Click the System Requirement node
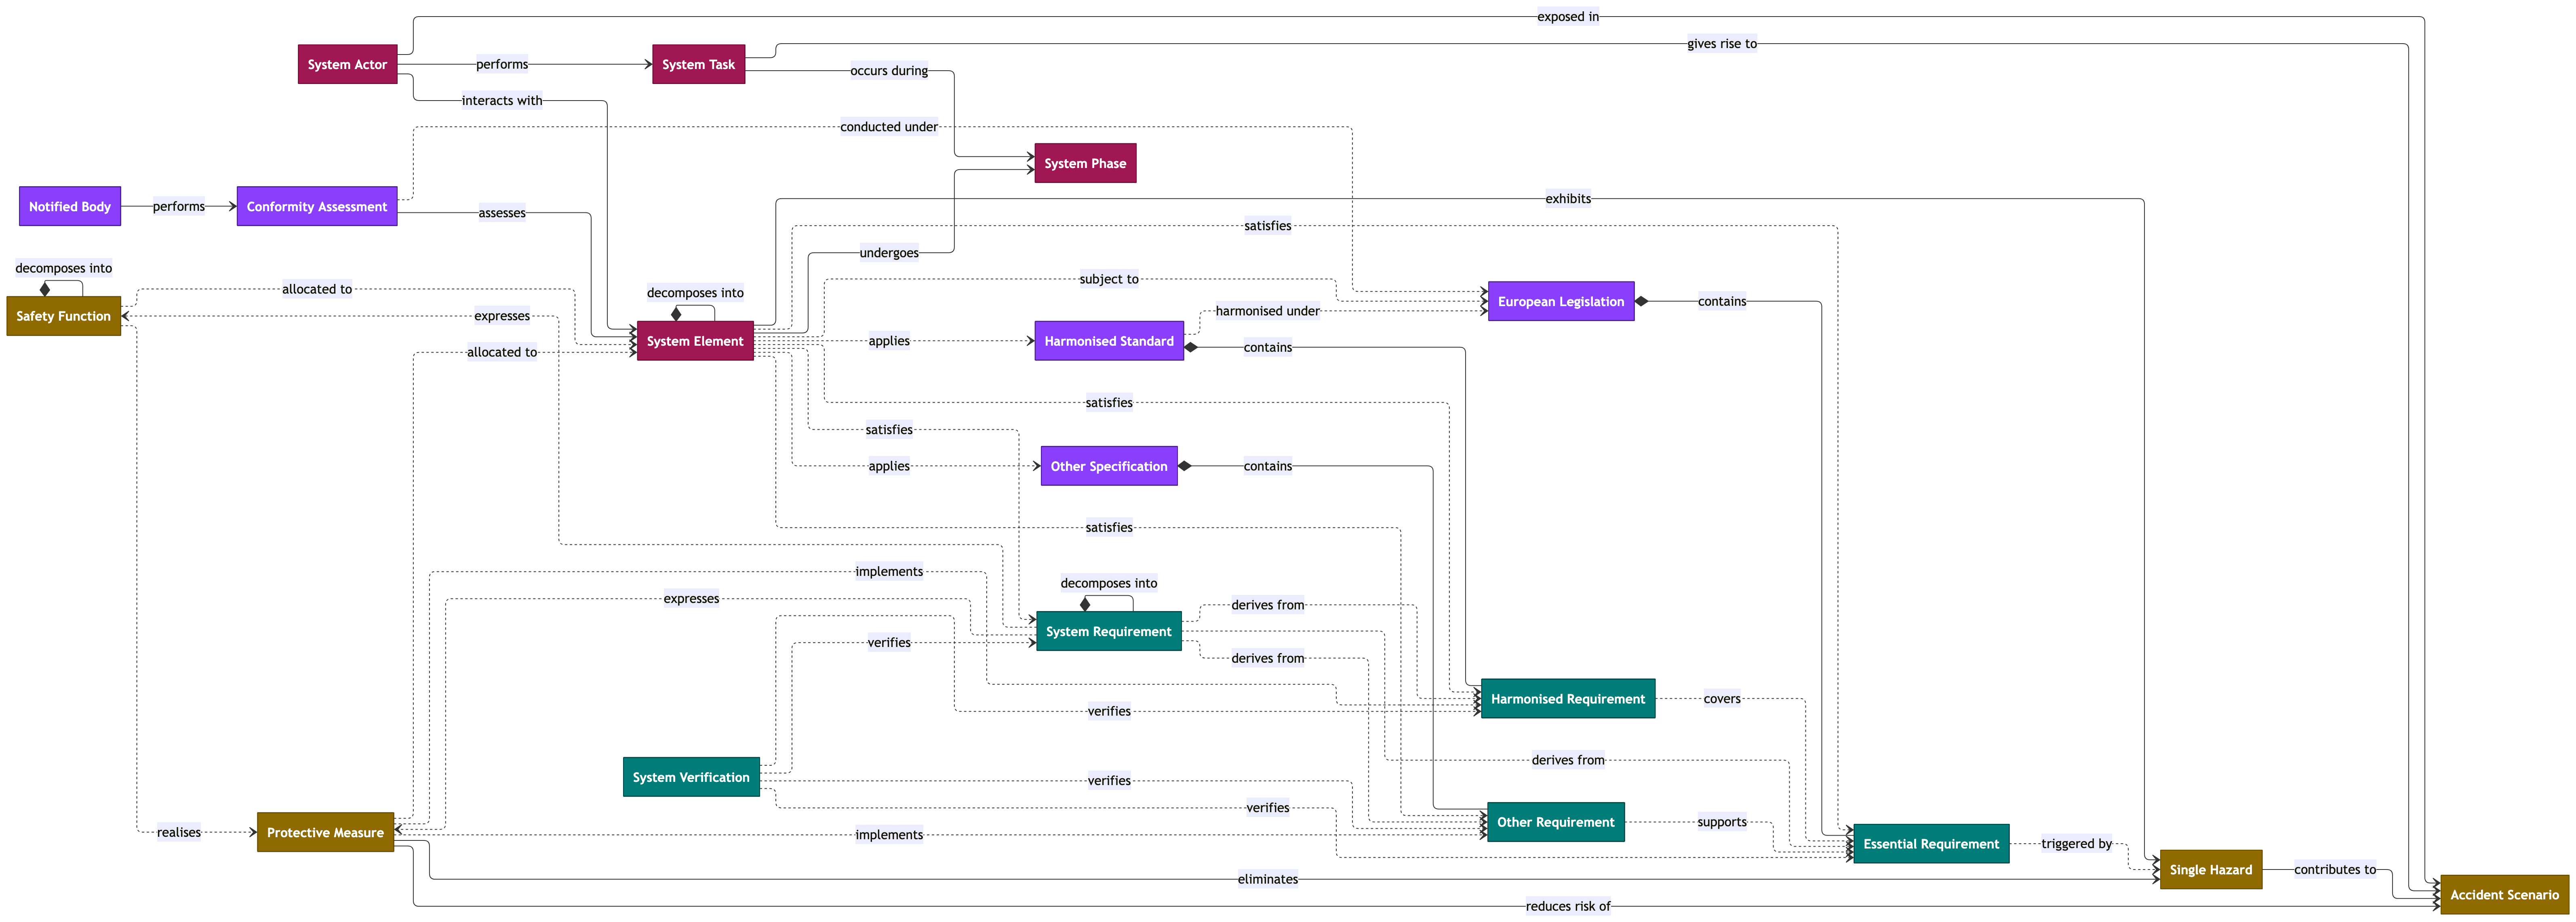Viewport: 2576px width, 922px height. click(x=1109, y=631)
